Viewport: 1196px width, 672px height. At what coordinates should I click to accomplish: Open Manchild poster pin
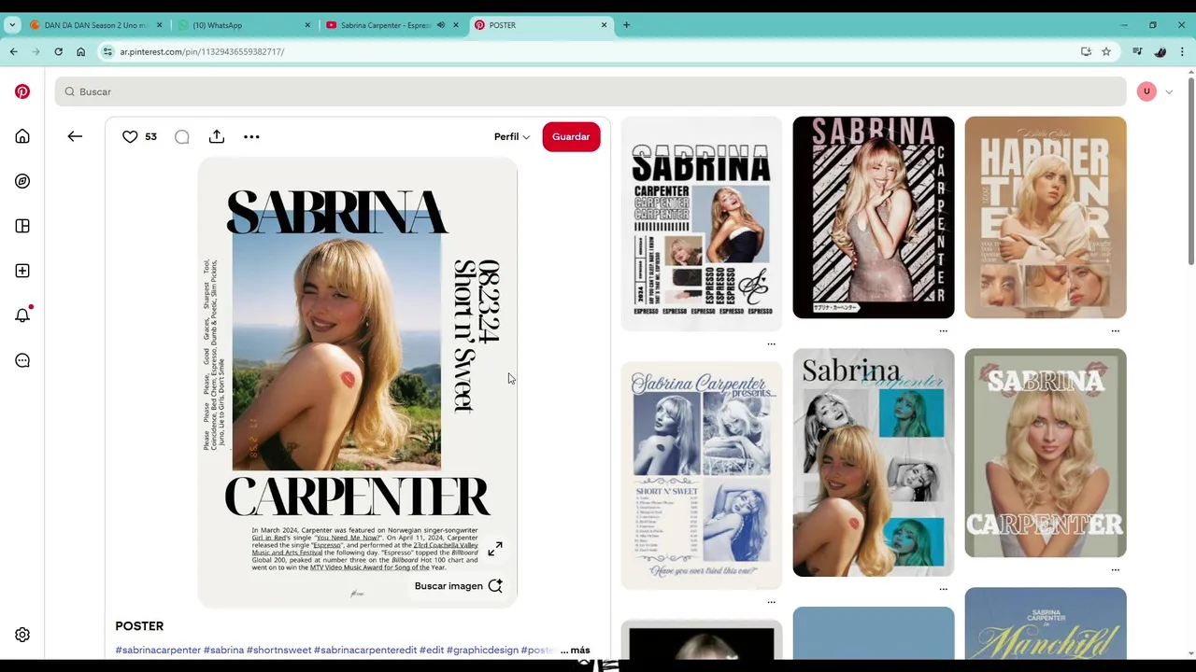(1046, 623)
